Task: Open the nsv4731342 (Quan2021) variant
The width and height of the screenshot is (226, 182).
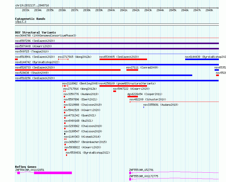Action: 80,115
